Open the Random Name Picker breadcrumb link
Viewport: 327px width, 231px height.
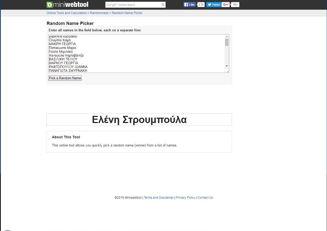(127, 13)
